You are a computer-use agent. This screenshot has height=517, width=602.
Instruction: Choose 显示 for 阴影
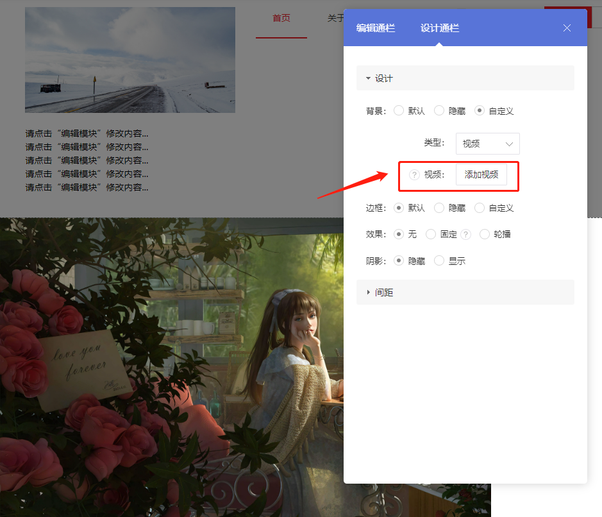point(439,261)
